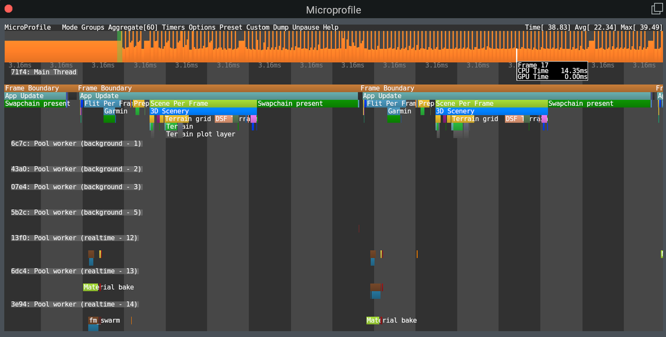Click the rightmost DSF timer bar

[514, 119]
